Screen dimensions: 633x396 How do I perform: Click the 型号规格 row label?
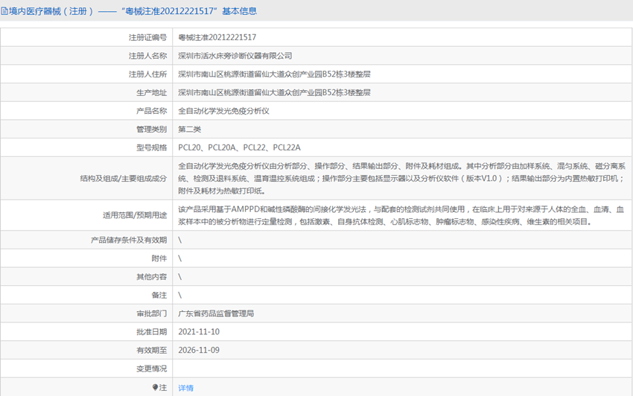pos(151,147)
